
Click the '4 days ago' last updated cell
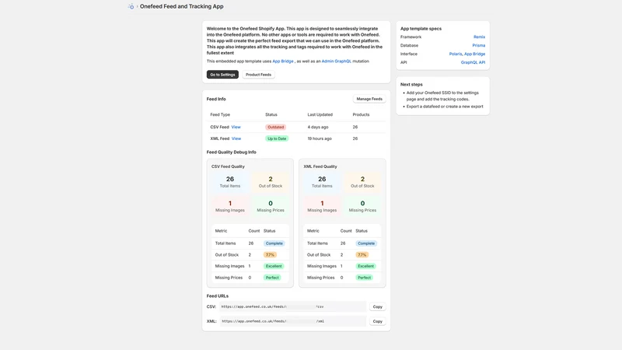coord(318,127)
